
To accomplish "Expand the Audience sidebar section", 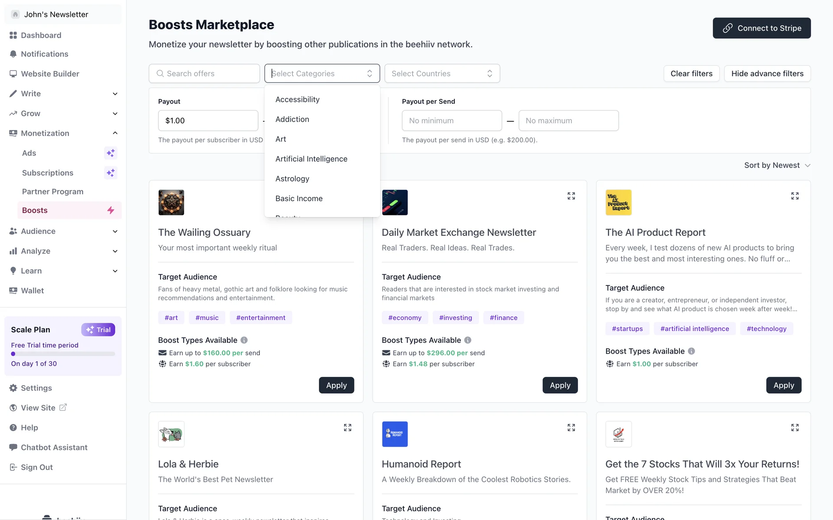I will 115,231.
